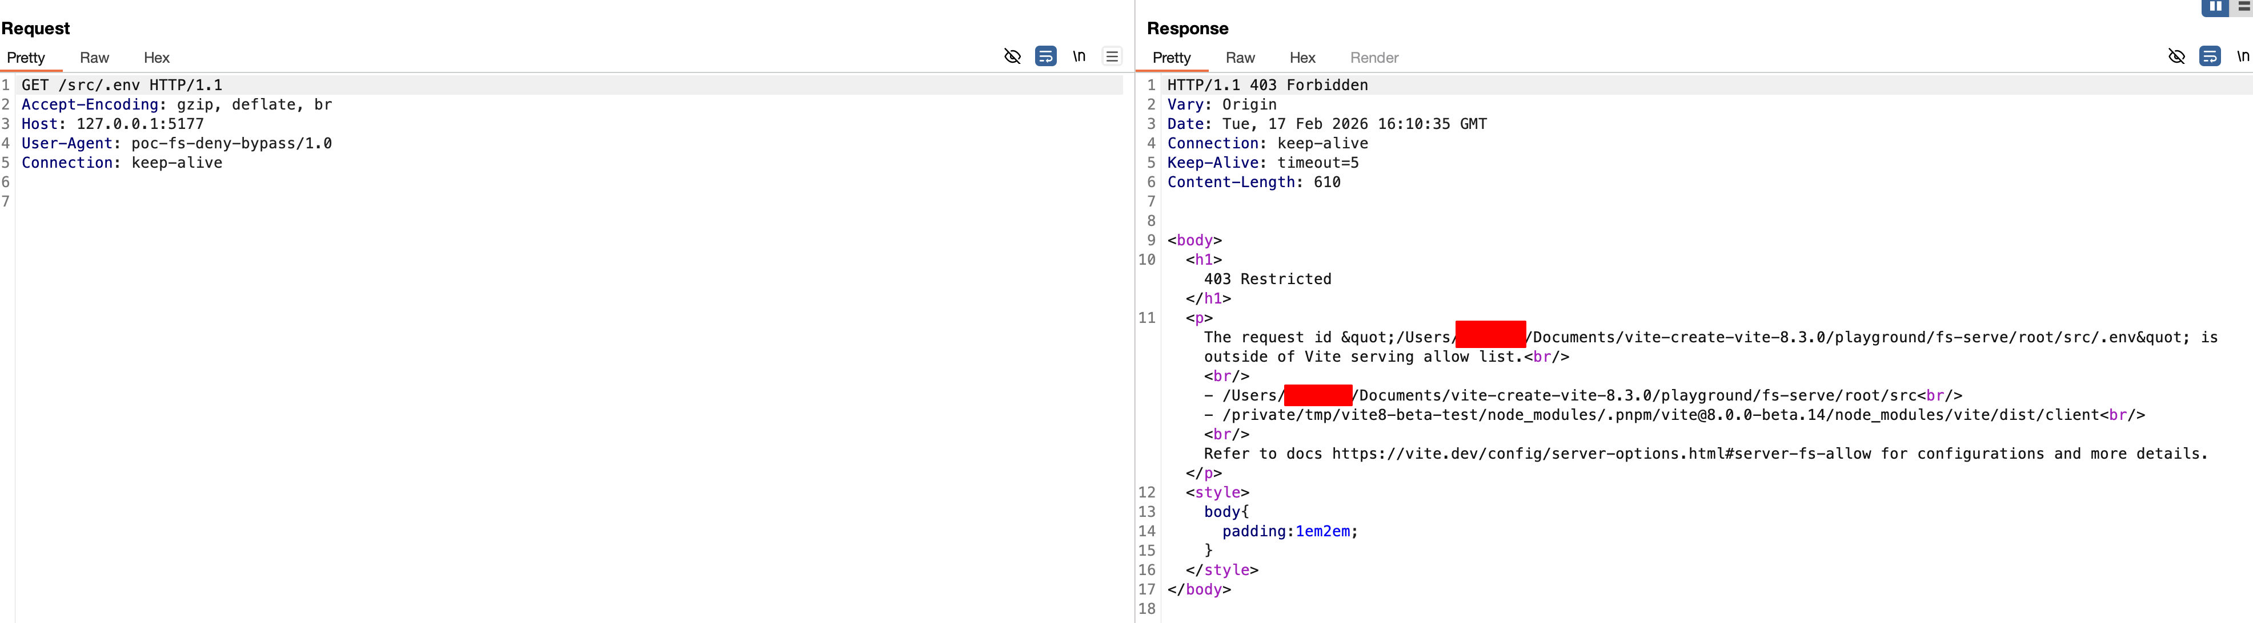Switch Response view to Raw tab
Viewport: 2253px width, 623px height.
1240,58
